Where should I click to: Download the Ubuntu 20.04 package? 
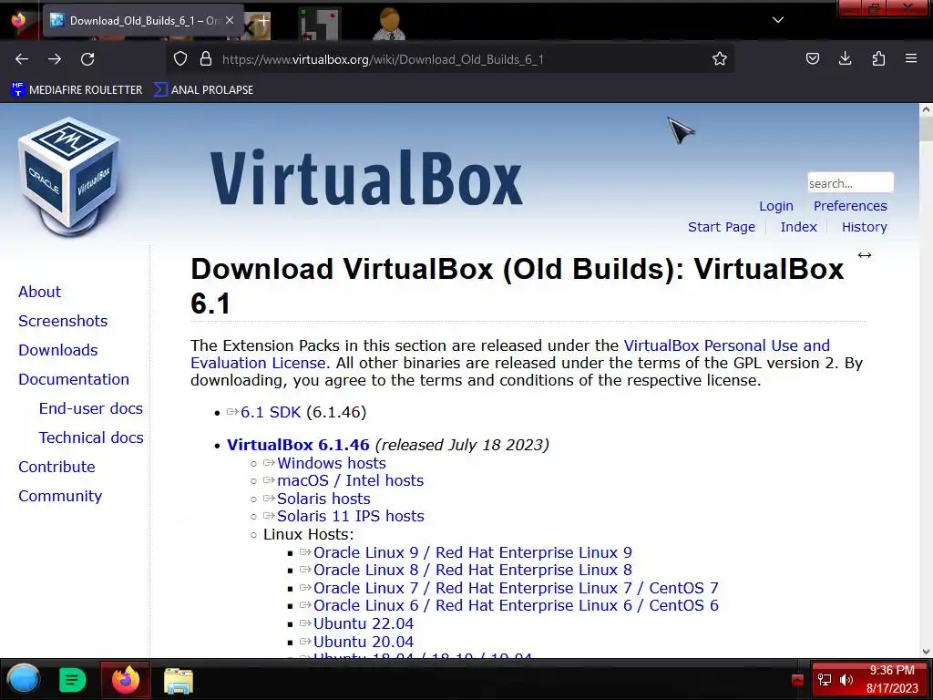click(363, 643)
